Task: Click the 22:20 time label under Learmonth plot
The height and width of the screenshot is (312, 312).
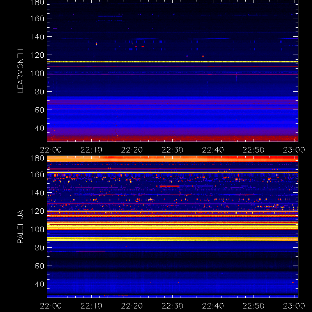Action: [x=132, y=150]
